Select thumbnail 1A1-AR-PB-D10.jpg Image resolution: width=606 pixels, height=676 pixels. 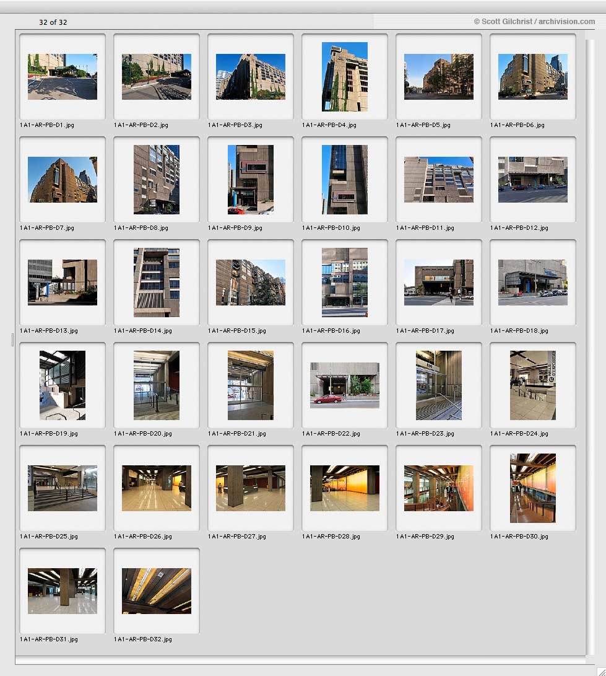pyautogui.click(x=345, y=180)
